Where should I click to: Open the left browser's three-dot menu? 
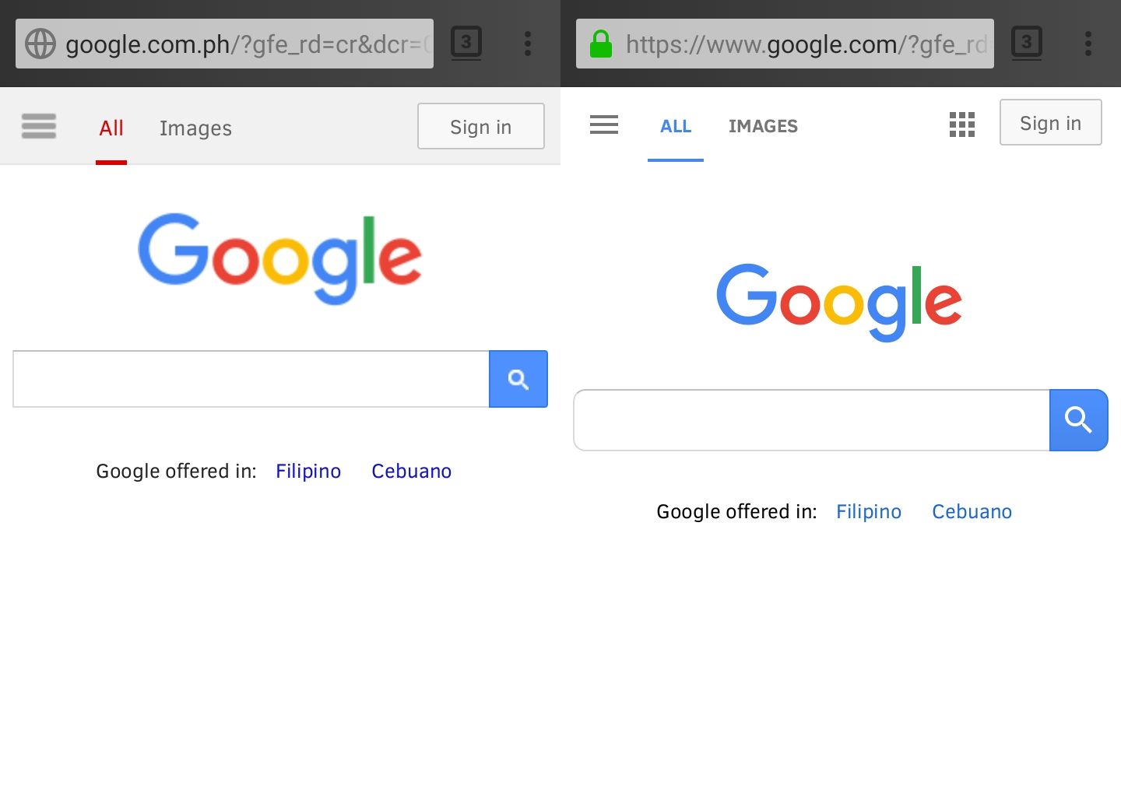click(x=528, y=44)
